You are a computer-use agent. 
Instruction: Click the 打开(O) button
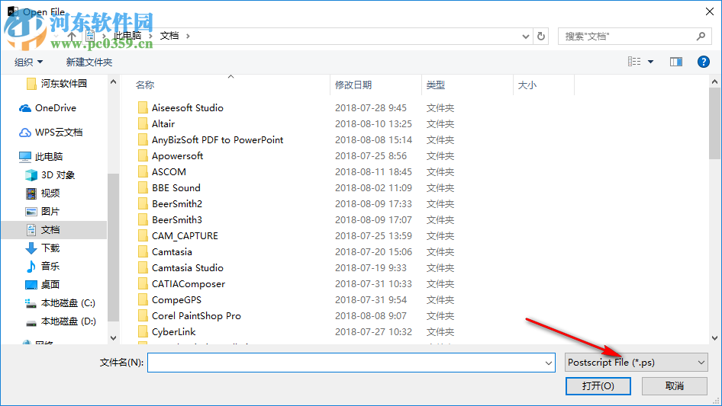click(598, 385)
